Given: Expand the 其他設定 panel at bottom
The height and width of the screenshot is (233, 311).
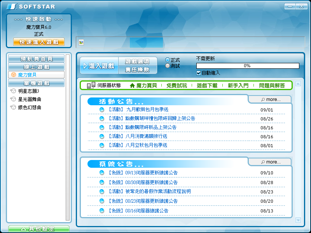Looking at the screenshot, I should coord(39,229).
